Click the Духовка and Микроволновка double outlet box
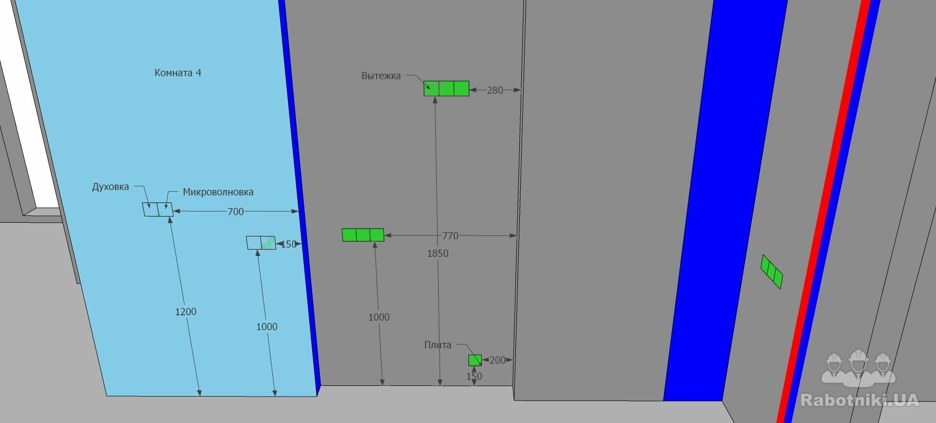 [x=158, y=210]
